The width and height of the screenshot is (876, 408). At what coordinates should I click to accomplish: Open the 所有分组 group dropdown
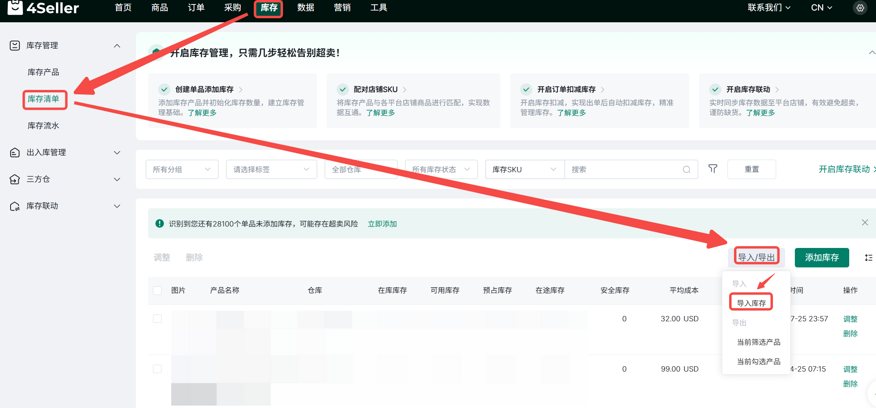182,169
